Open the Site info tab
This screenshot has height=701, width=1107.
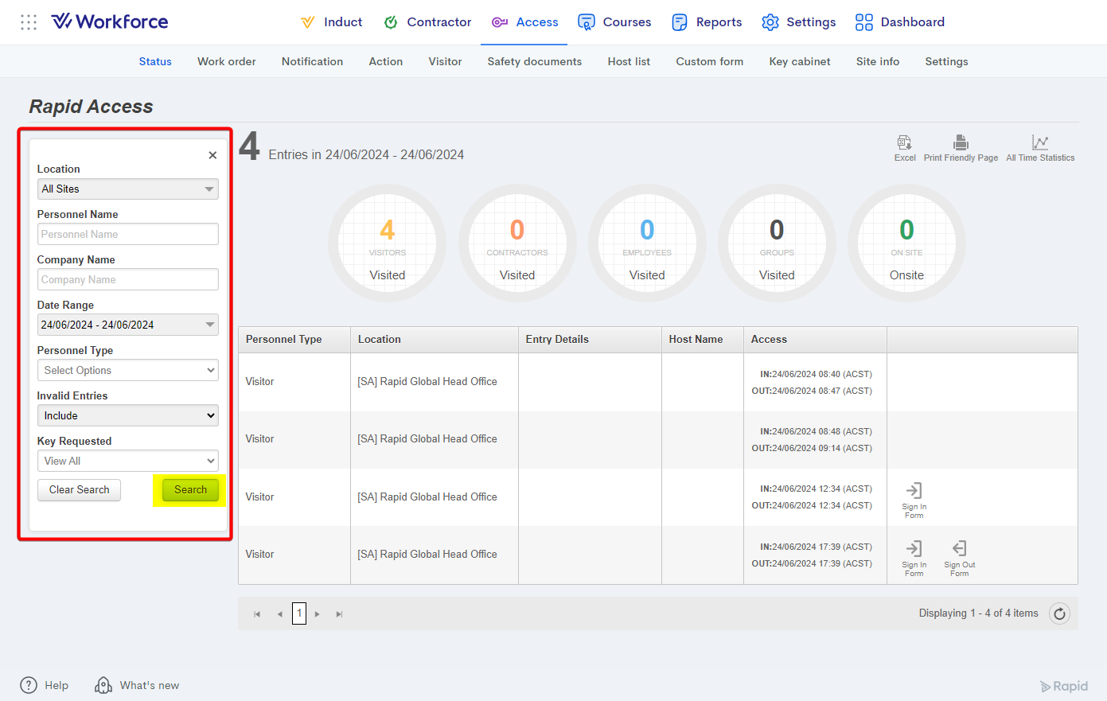coord(878,61)
